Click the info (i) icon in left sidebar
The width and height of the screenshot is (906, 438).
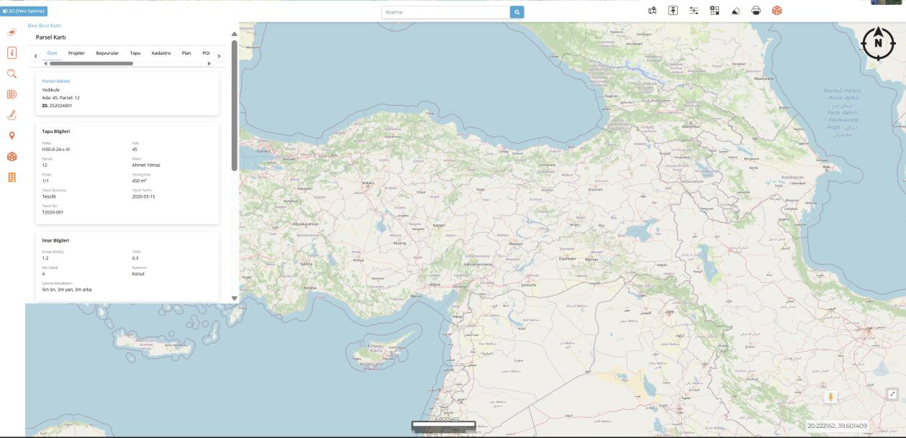(x=12, y=53)
